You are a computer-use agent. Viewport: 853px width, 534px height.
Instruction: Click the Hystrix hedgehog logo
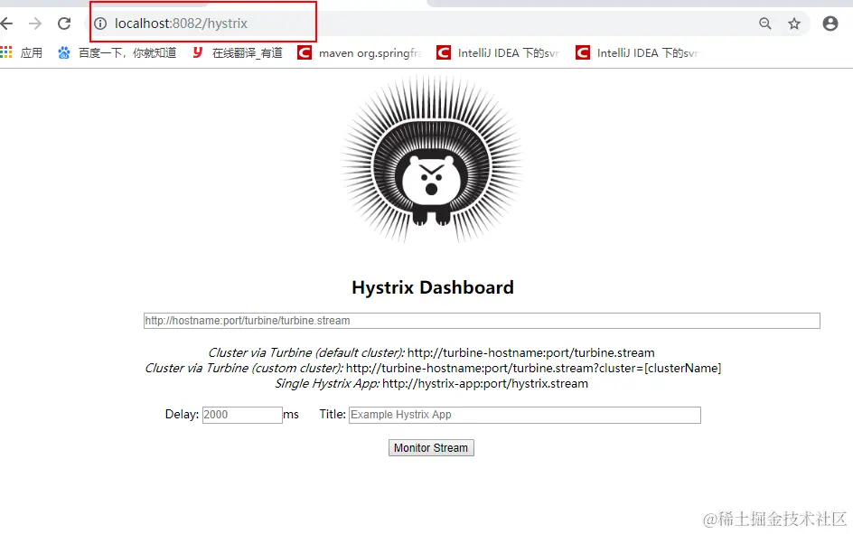(x=431, y=159)
